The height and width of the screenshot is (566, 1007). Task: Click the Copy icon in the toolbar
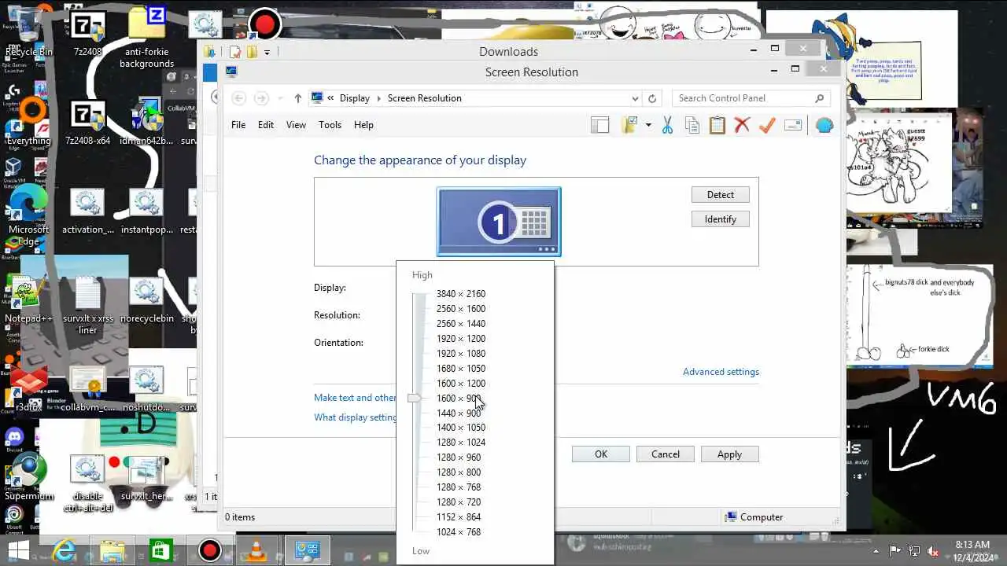[692, 125]
